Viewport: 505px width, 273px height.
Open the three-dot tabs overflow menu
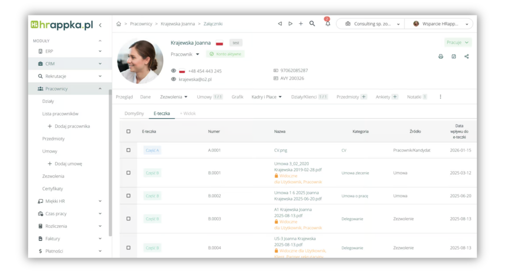pyautogui.click(x=440, y=97)
